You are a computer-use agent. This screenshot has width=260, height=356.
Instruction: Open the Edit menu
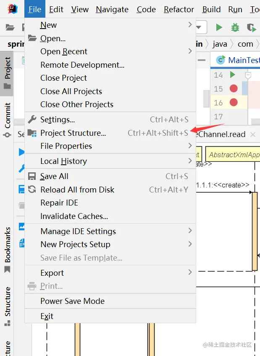[x=56, y=9]
